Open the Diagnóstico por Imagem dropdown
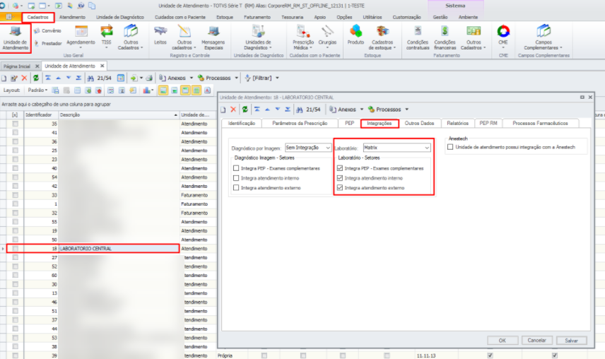 pyautogui.click(x=328, y=148)
